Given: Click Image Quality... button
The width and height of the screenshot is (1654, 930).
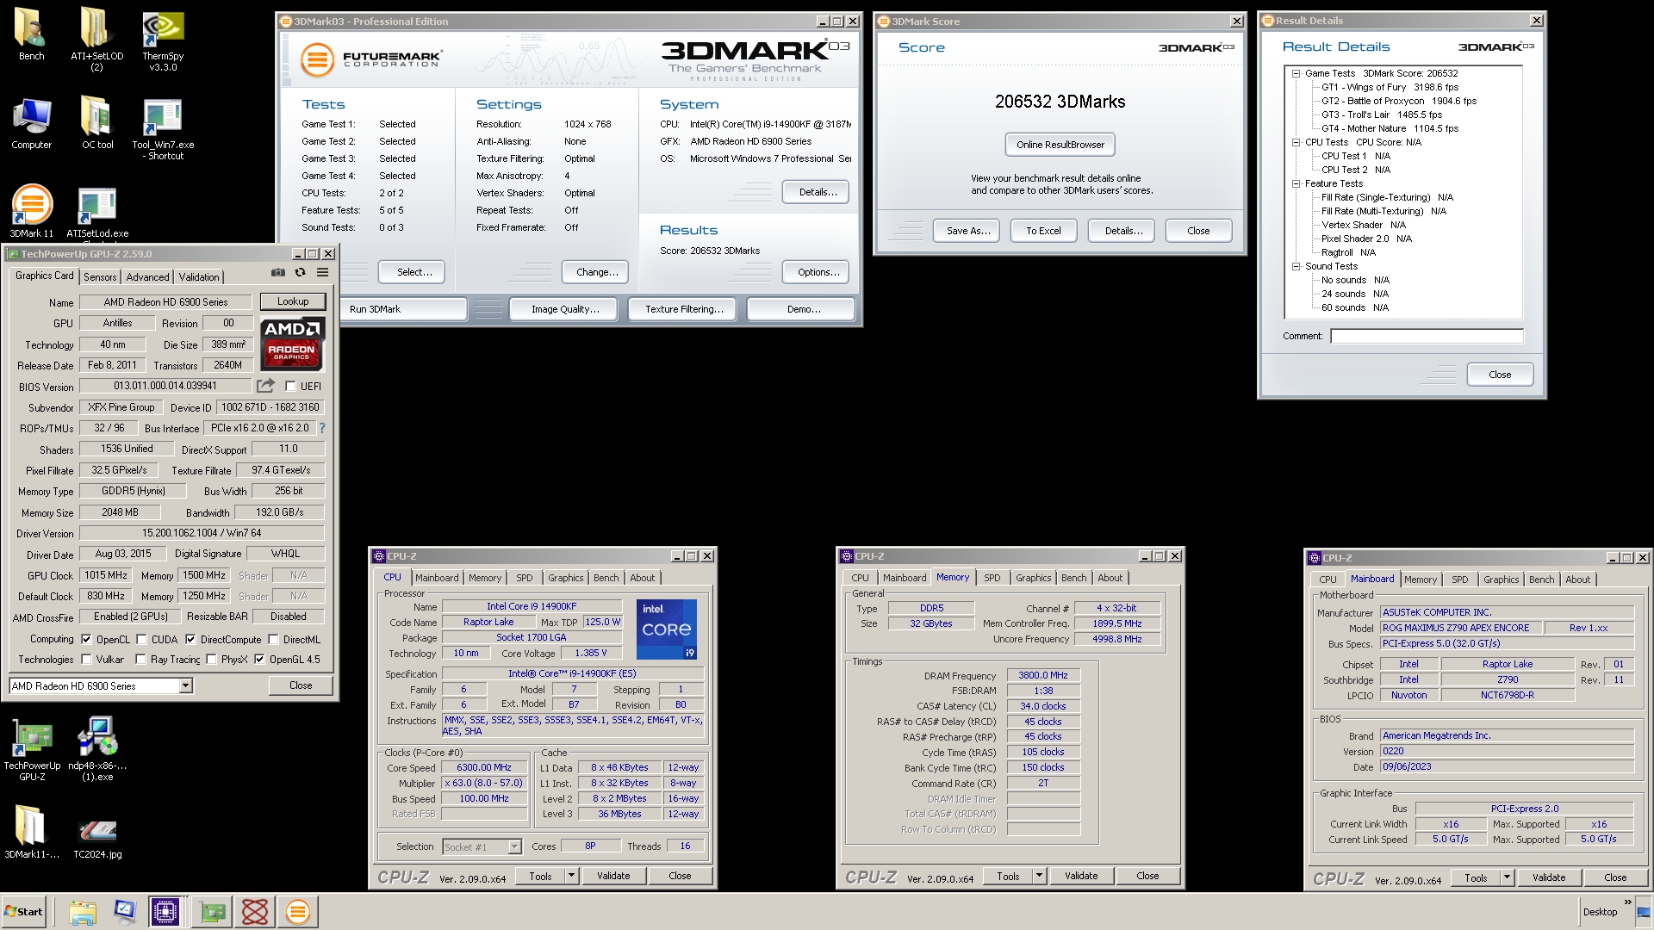Looking at the screenshot, I should (565, 309).
